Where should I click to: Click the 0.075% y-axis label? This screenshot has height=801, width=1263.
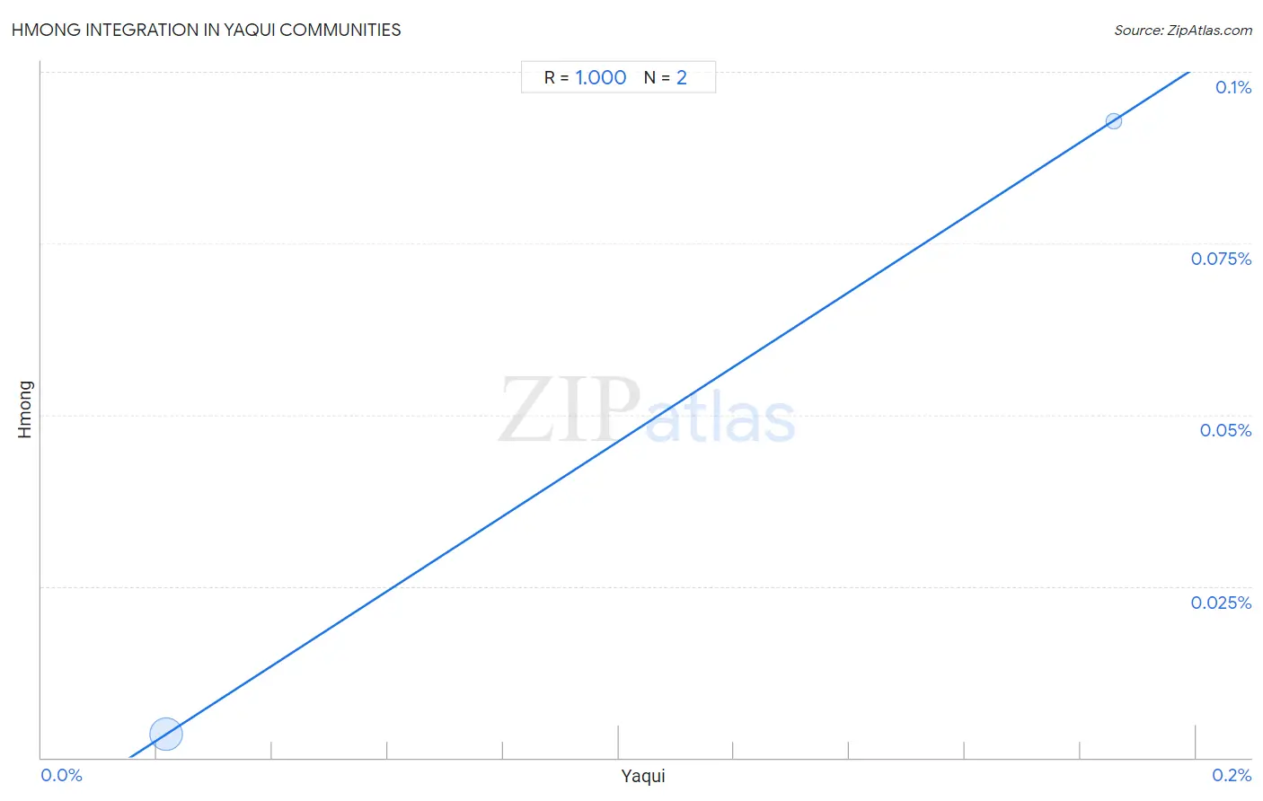[x=1221, y=259]
